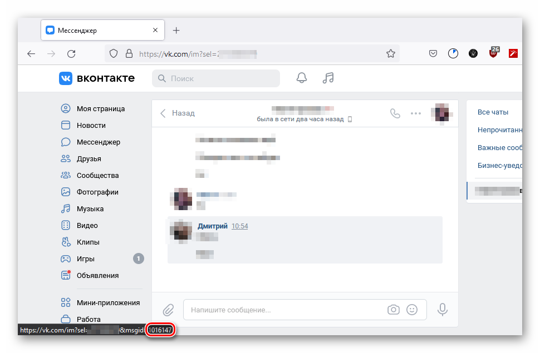Select the Мессенджер browser tab
This screenshot has height=353, width=540.
click(102, 30)
